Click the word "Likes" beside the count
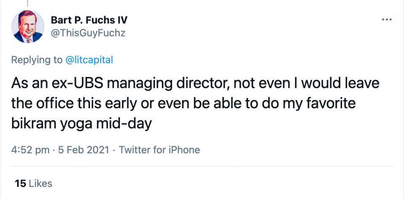This screenshot has height=199, width=404. (41, 183)
